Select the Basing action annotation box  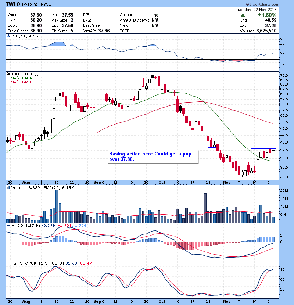point(153,156)
